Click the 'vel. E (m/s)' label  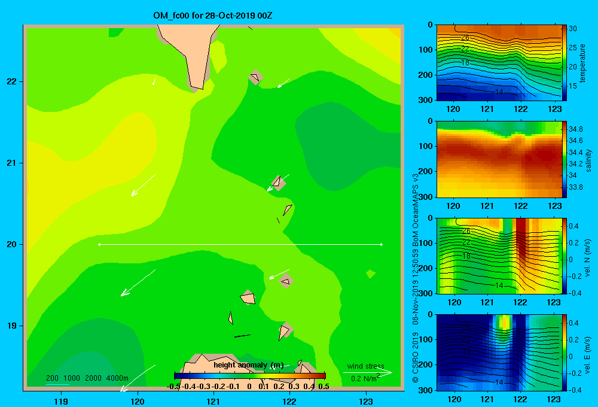click(x=588, y=355)
